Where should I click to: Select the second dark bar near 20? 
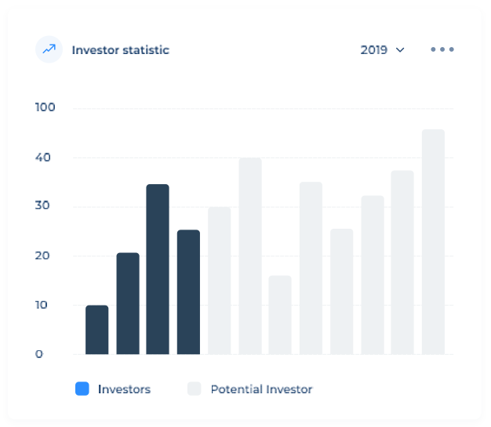(x=128, y=303)
